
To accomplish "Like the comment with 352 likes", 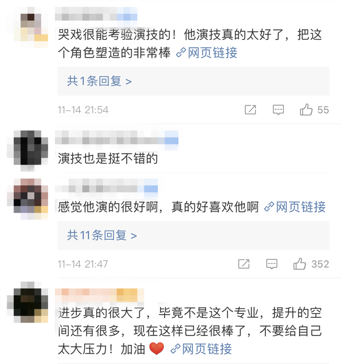I will click(300, 264).
